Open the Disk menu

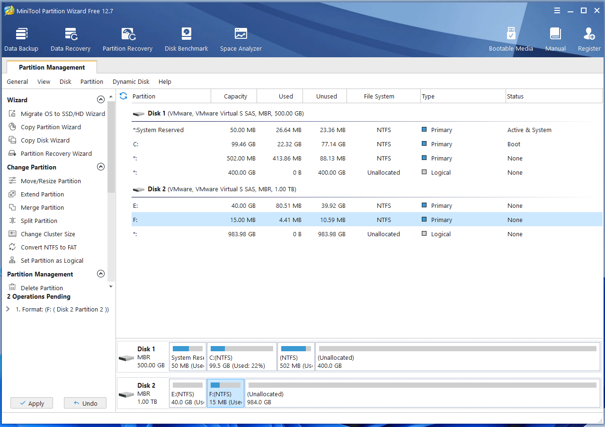click(65, 82)
